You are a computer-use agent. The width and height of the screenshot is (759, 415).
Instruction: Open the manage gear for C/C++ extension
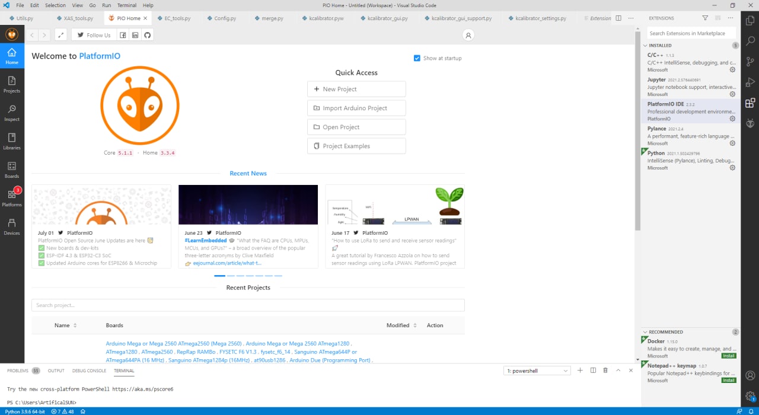coord(732,69)
